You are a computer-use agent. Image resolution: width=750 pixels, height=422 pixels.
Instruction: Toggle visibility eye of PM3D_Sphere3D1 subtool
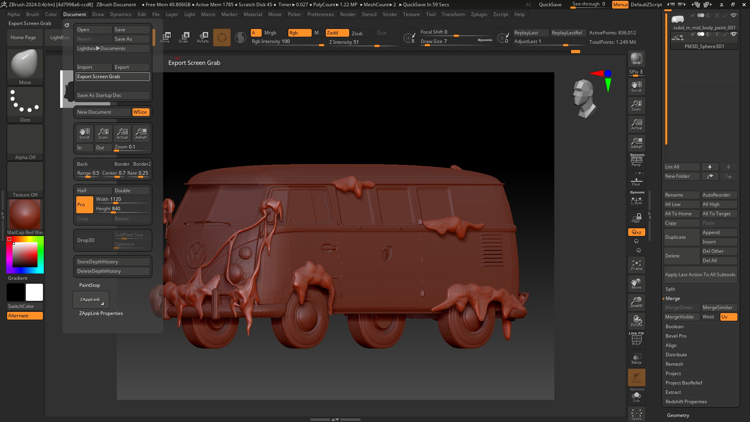tap(734, 34)
